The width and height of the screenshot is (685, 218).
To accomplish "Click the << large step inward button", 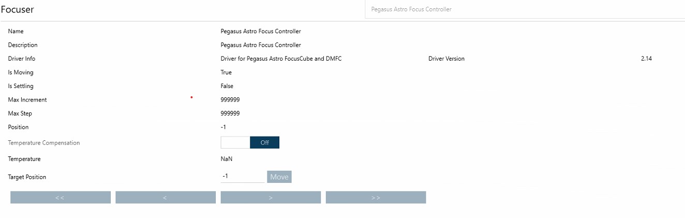I will point(61,197).
